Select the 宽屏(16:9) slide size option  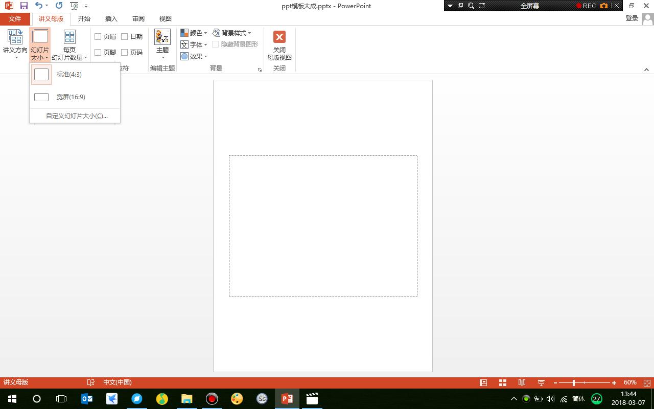point(71,97)
